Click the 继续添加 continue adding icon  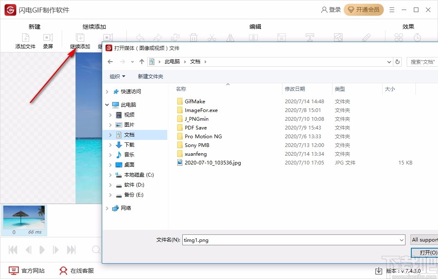pyautogui.click(x=80, y=37)
